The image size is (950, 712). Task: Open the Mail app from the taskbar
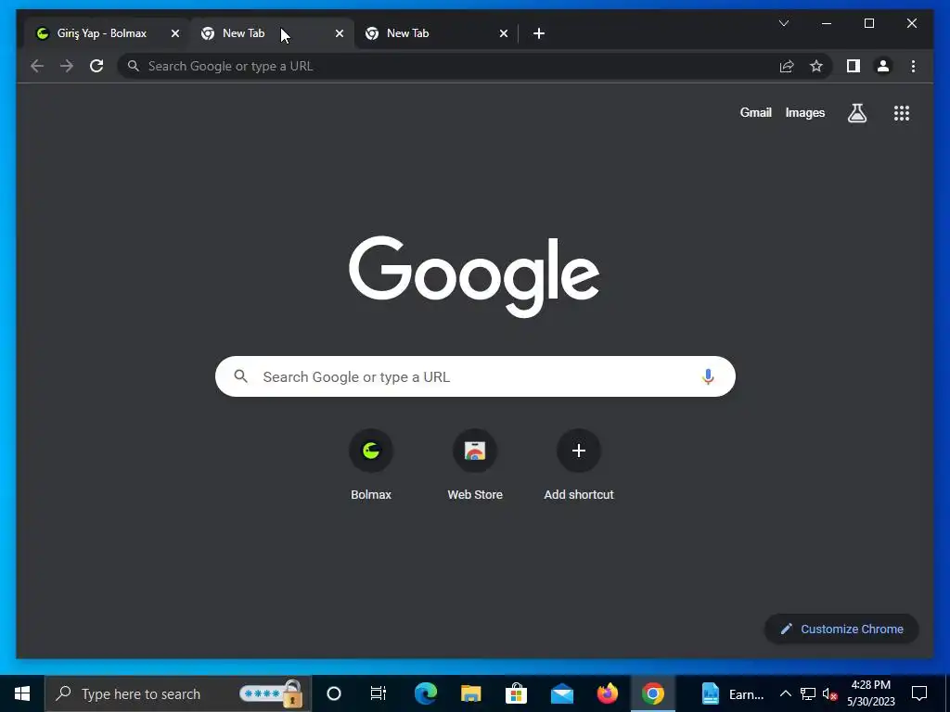pyautogui.click(x=561, y=693)
